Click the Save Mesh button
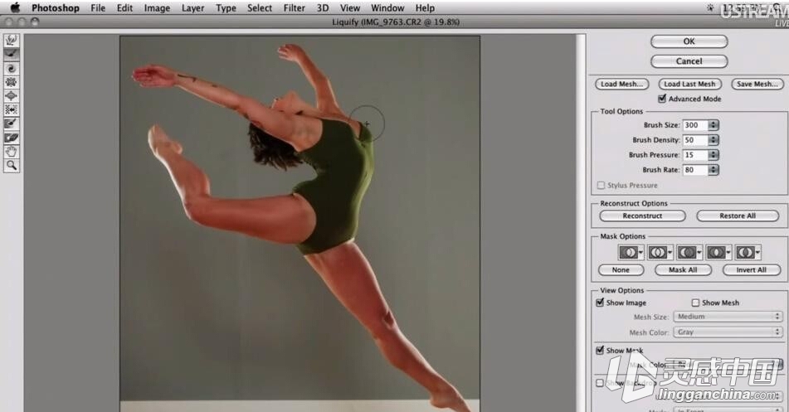The width and height of the screenshot is (789, 412). point(757,84)
